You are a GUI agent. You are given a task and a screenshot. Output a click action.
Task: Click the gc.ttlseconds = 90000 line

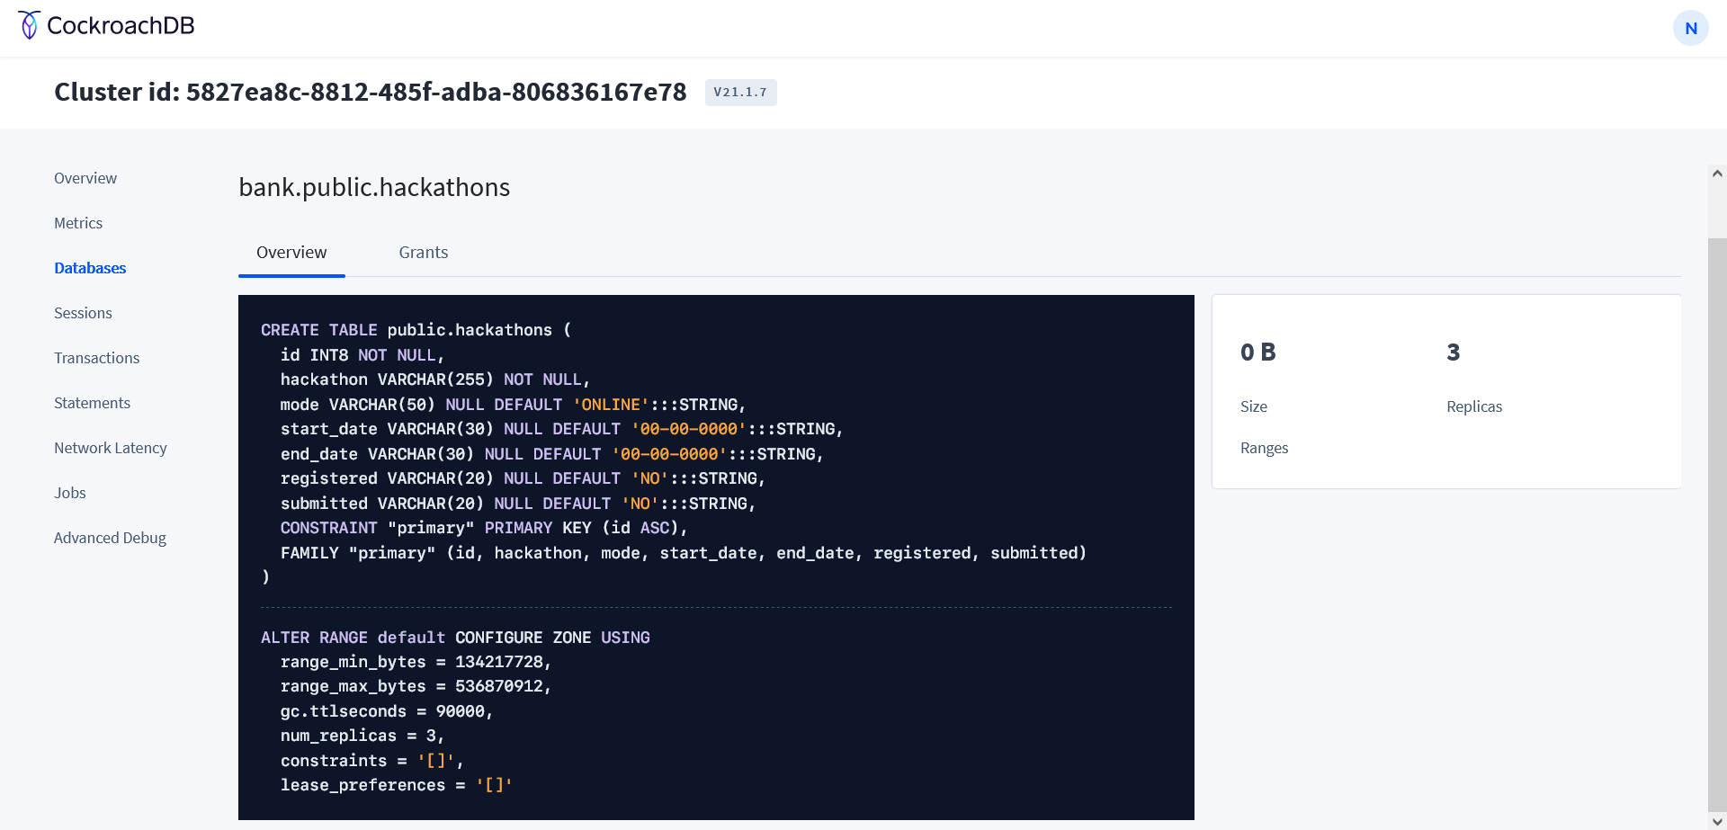click(x=387, y=711)
